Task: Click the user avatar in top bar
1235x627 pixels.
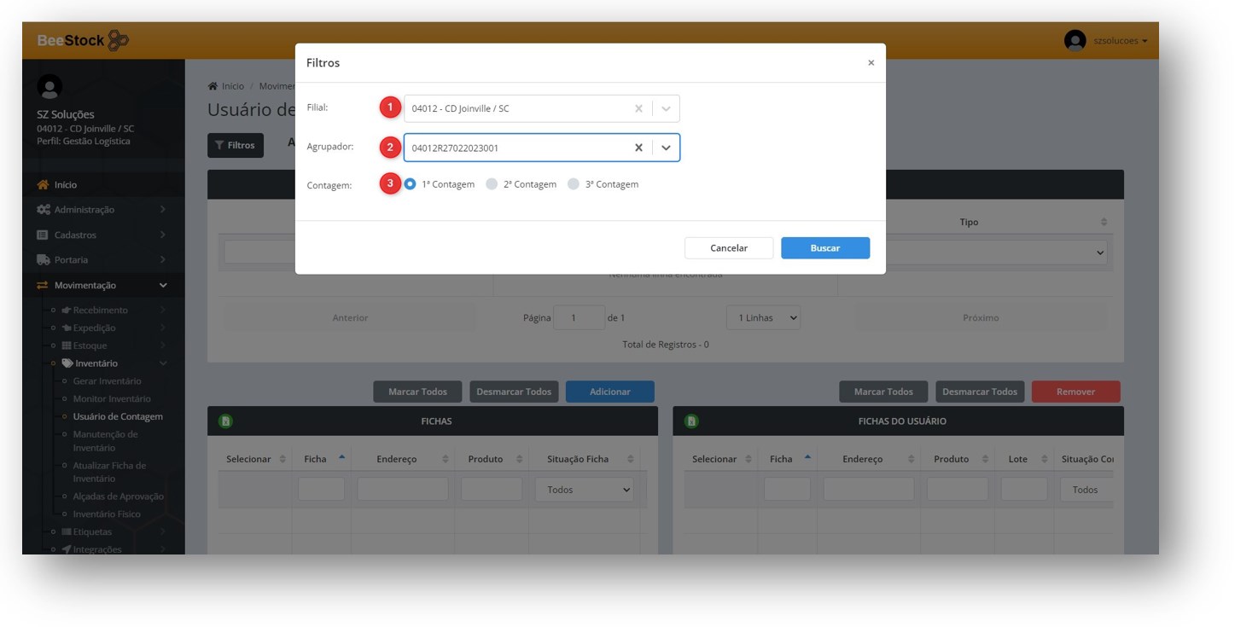Action: click(x=1075, y=40)
